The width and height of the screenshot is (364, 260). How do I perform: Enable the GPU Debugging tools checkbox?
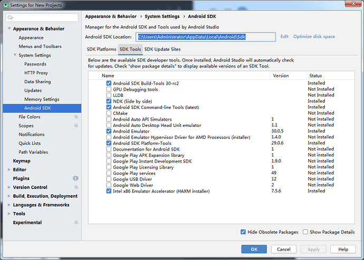[x=109, y=89]
